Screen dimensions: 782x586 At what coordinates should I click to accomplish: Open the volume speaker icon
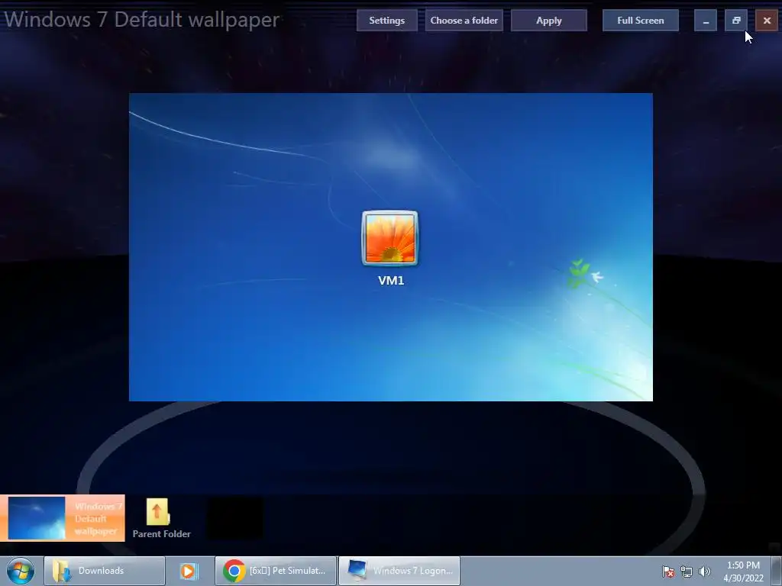[704, 572]
